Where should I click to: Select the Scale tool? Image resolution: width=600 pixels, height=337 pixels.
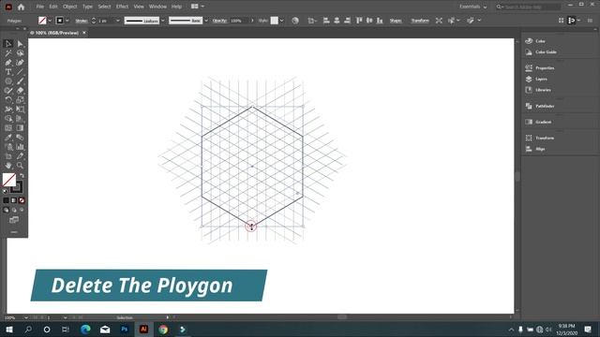(20, 100)
